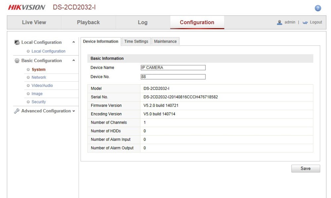Switch to the Time Settings tab

click(x=136, y=41)
